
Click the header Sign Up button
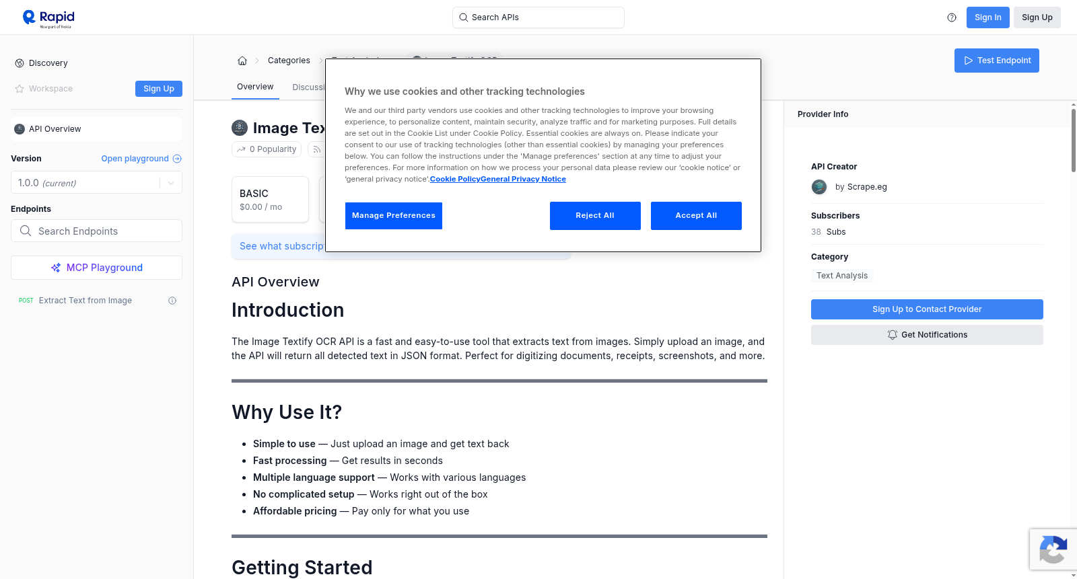click(x=1037, y=17)
